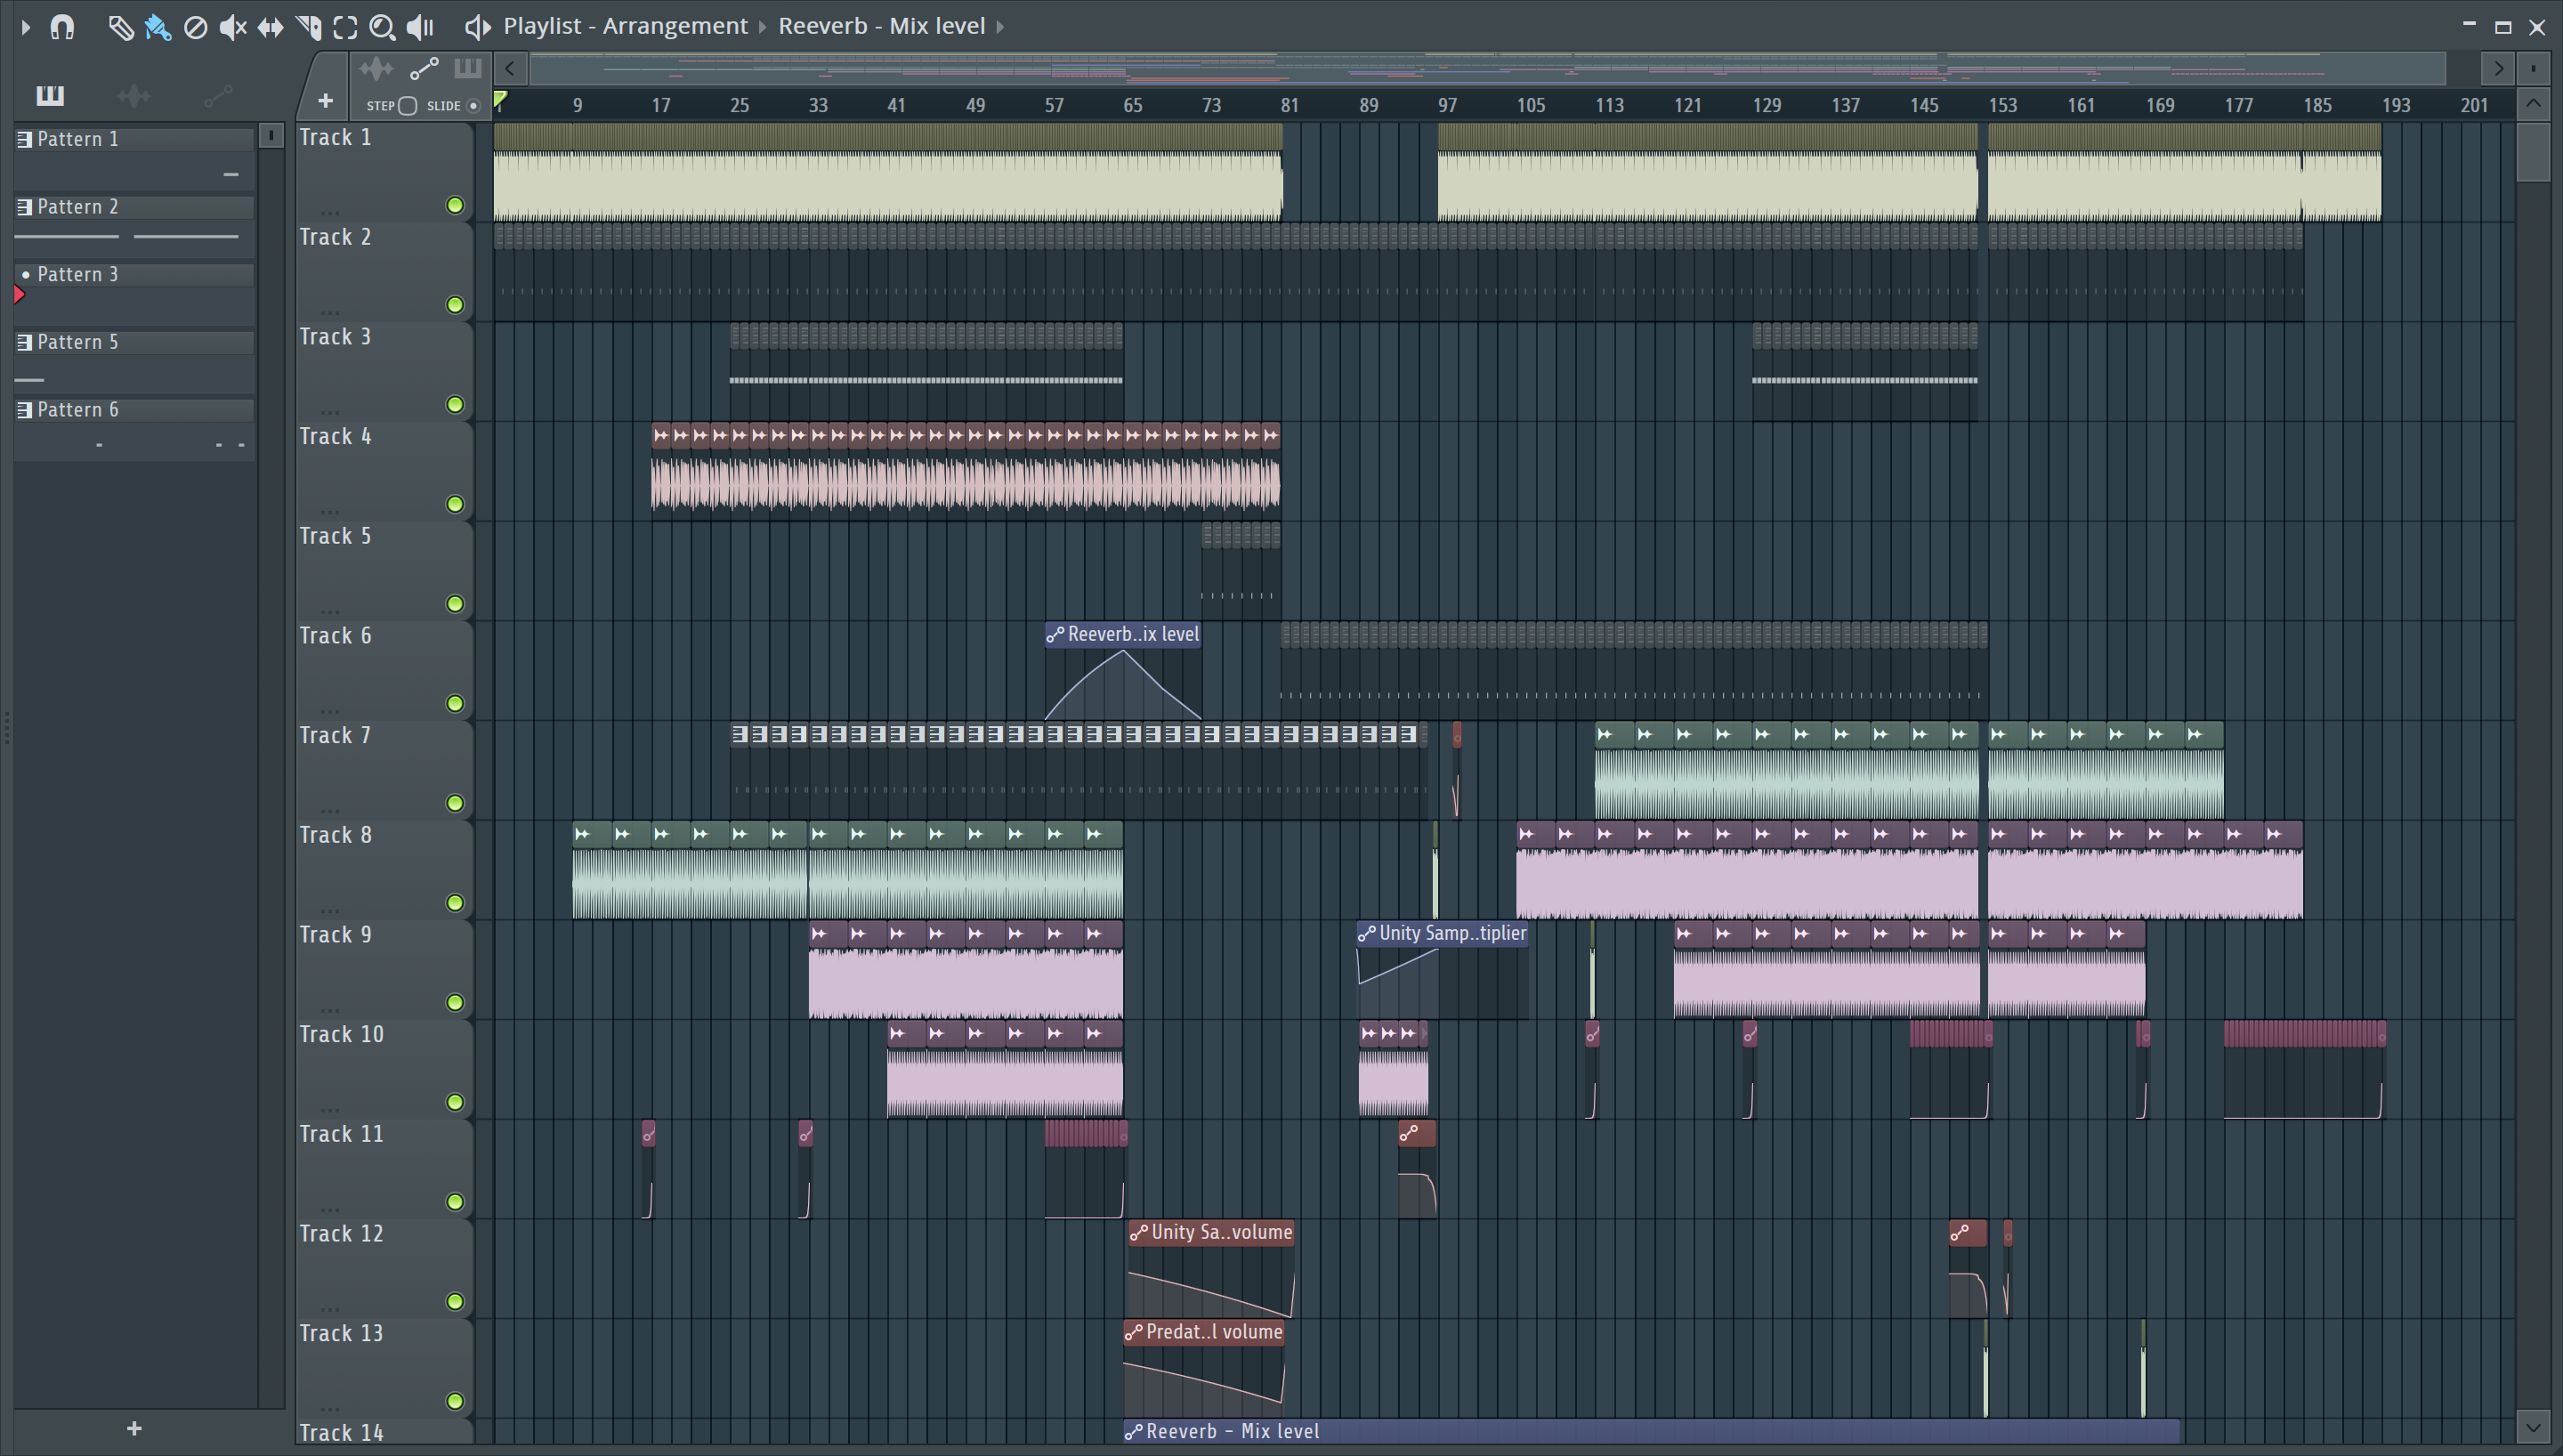Select the Playback scrub tool
2563x1456 pixels.
click(420, 27)
